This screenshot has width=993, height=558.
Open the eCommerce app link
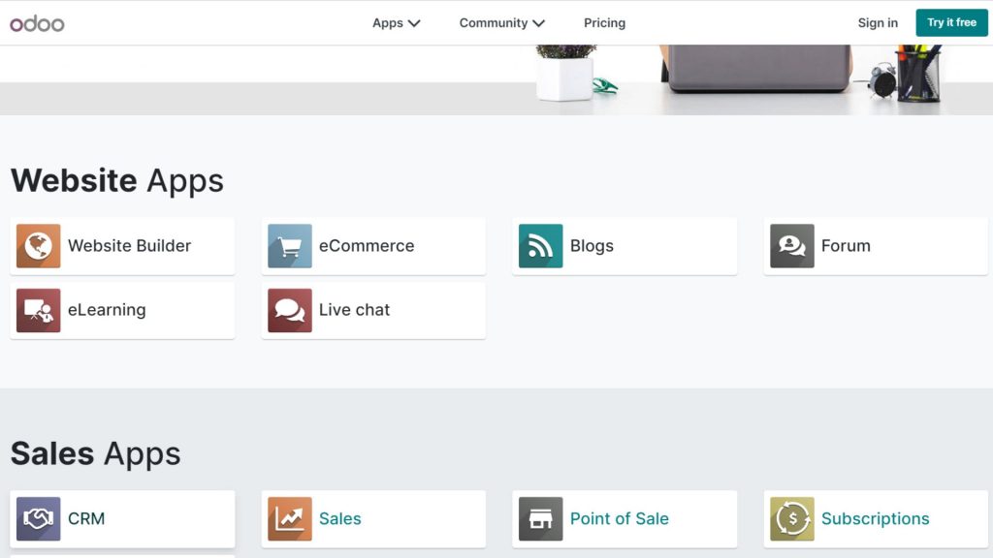[x=373, y=246]
